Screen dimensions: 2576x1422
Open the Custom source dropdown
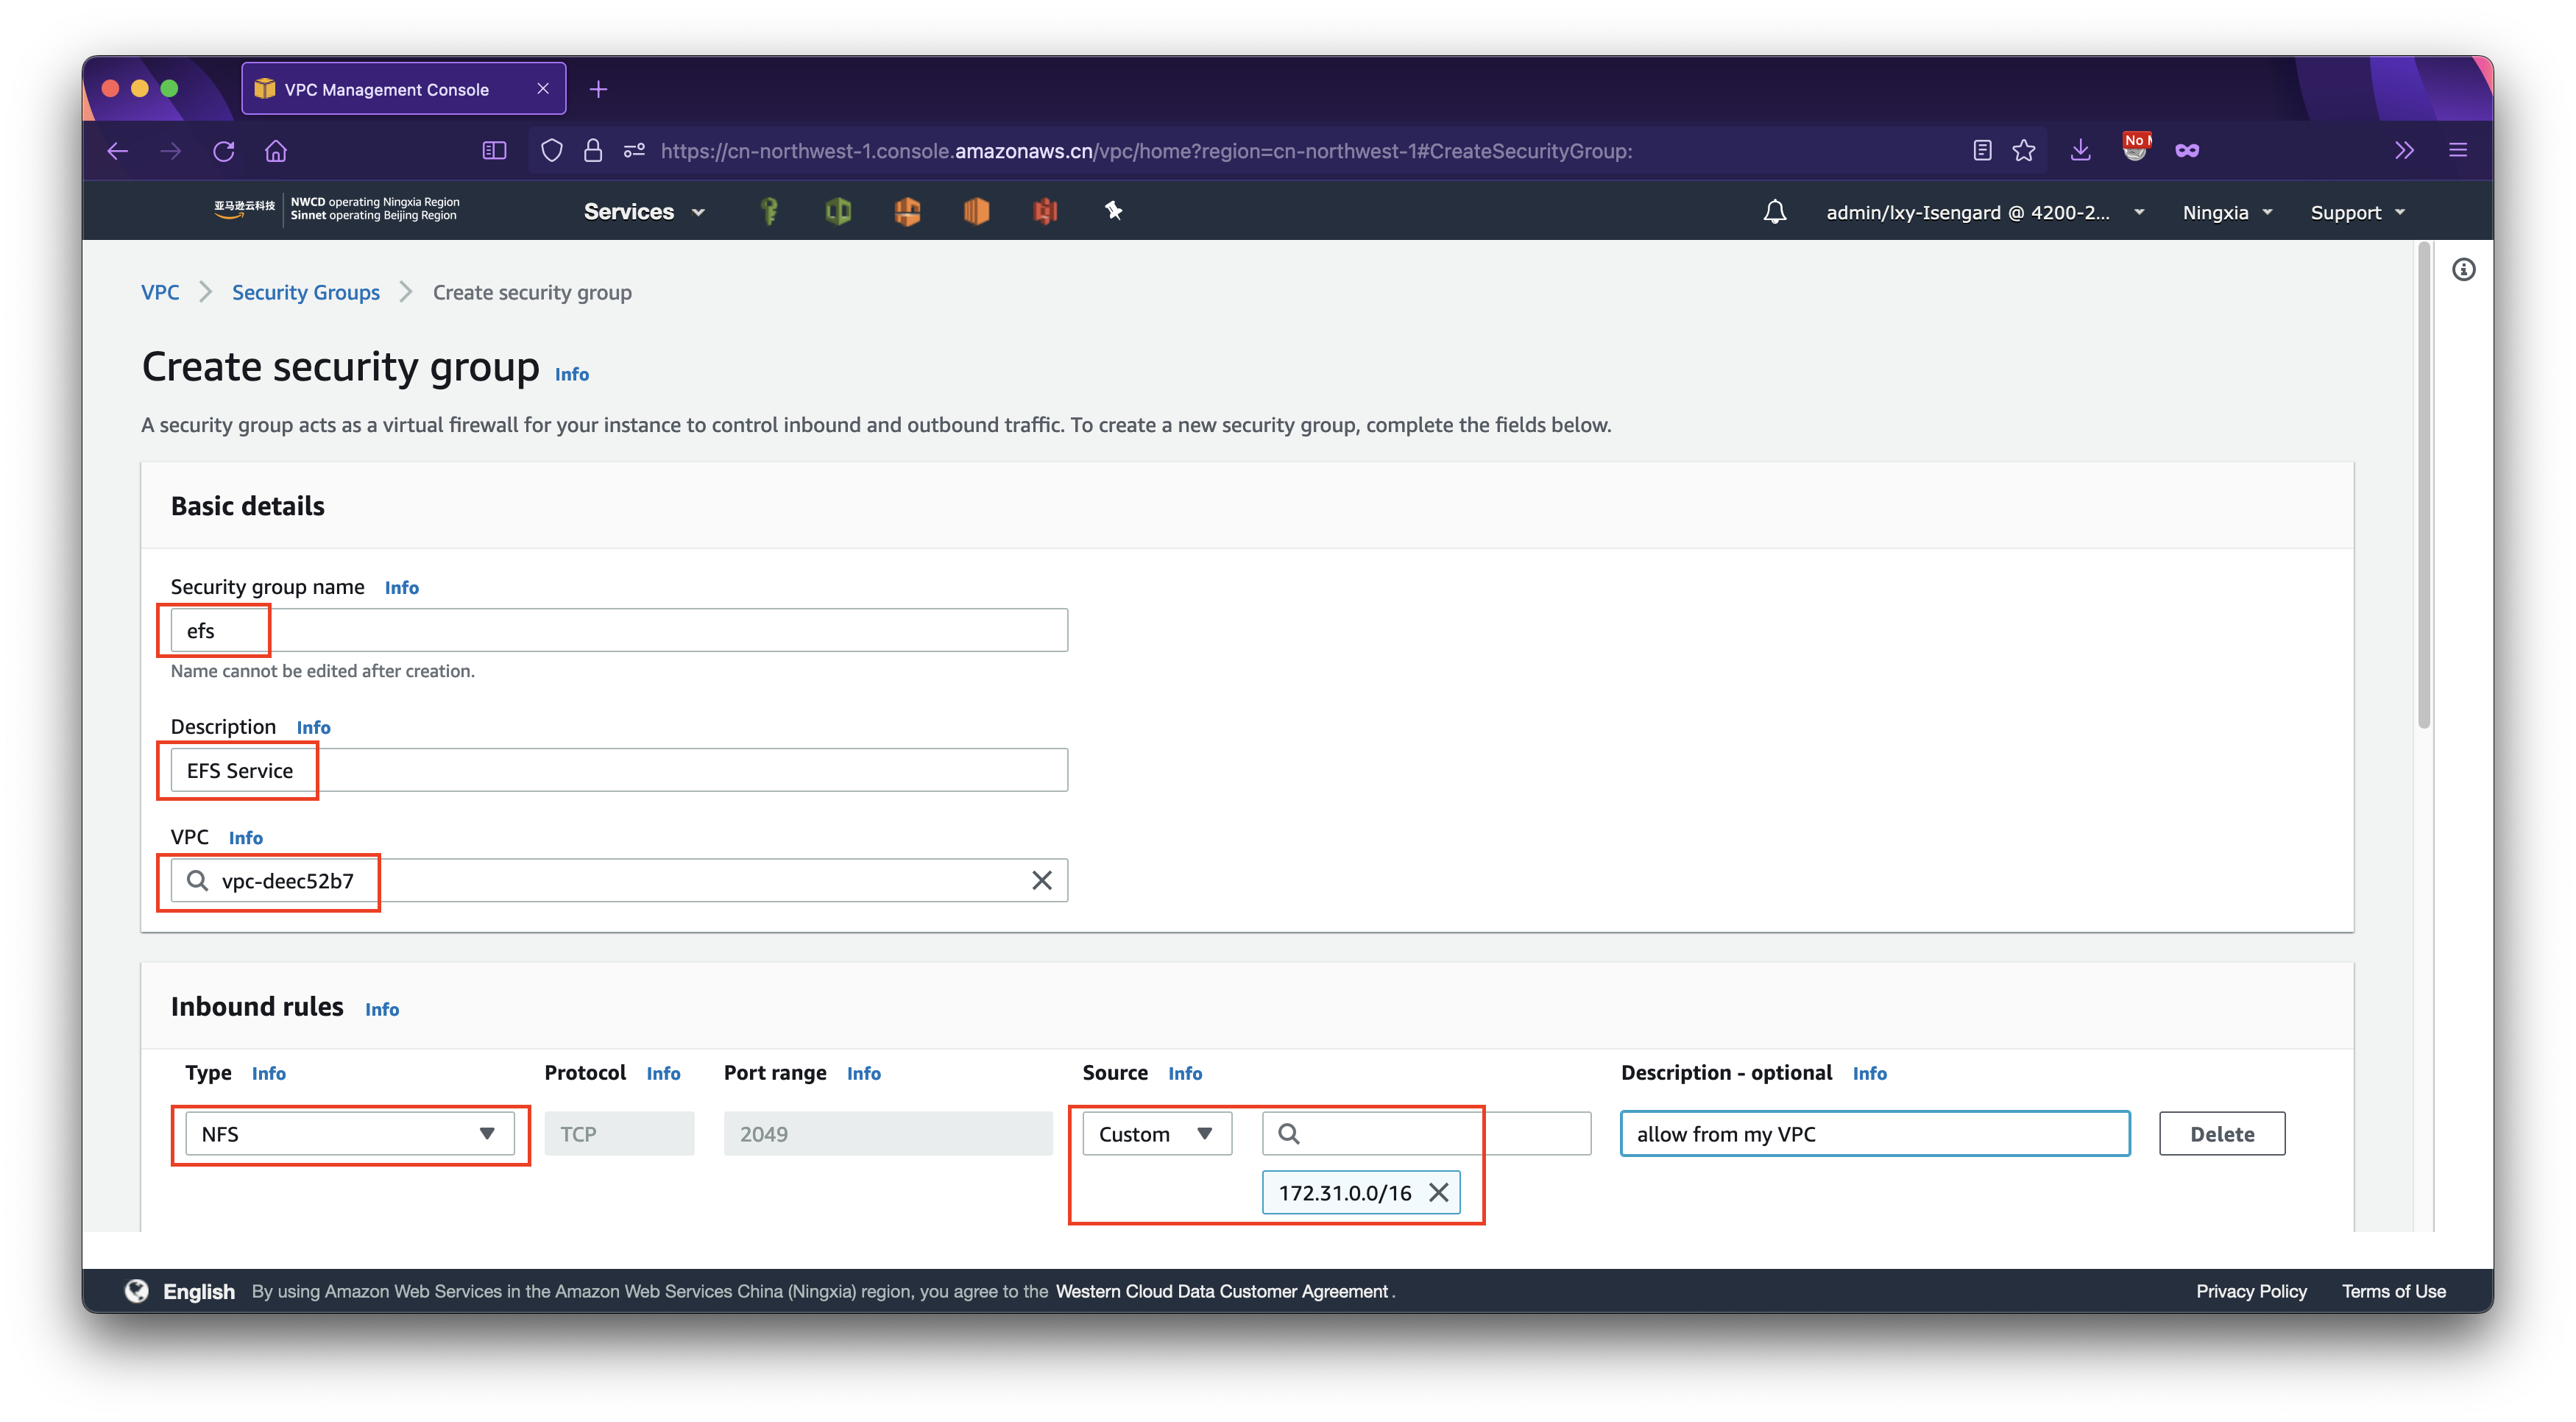coord(1156,1133)
